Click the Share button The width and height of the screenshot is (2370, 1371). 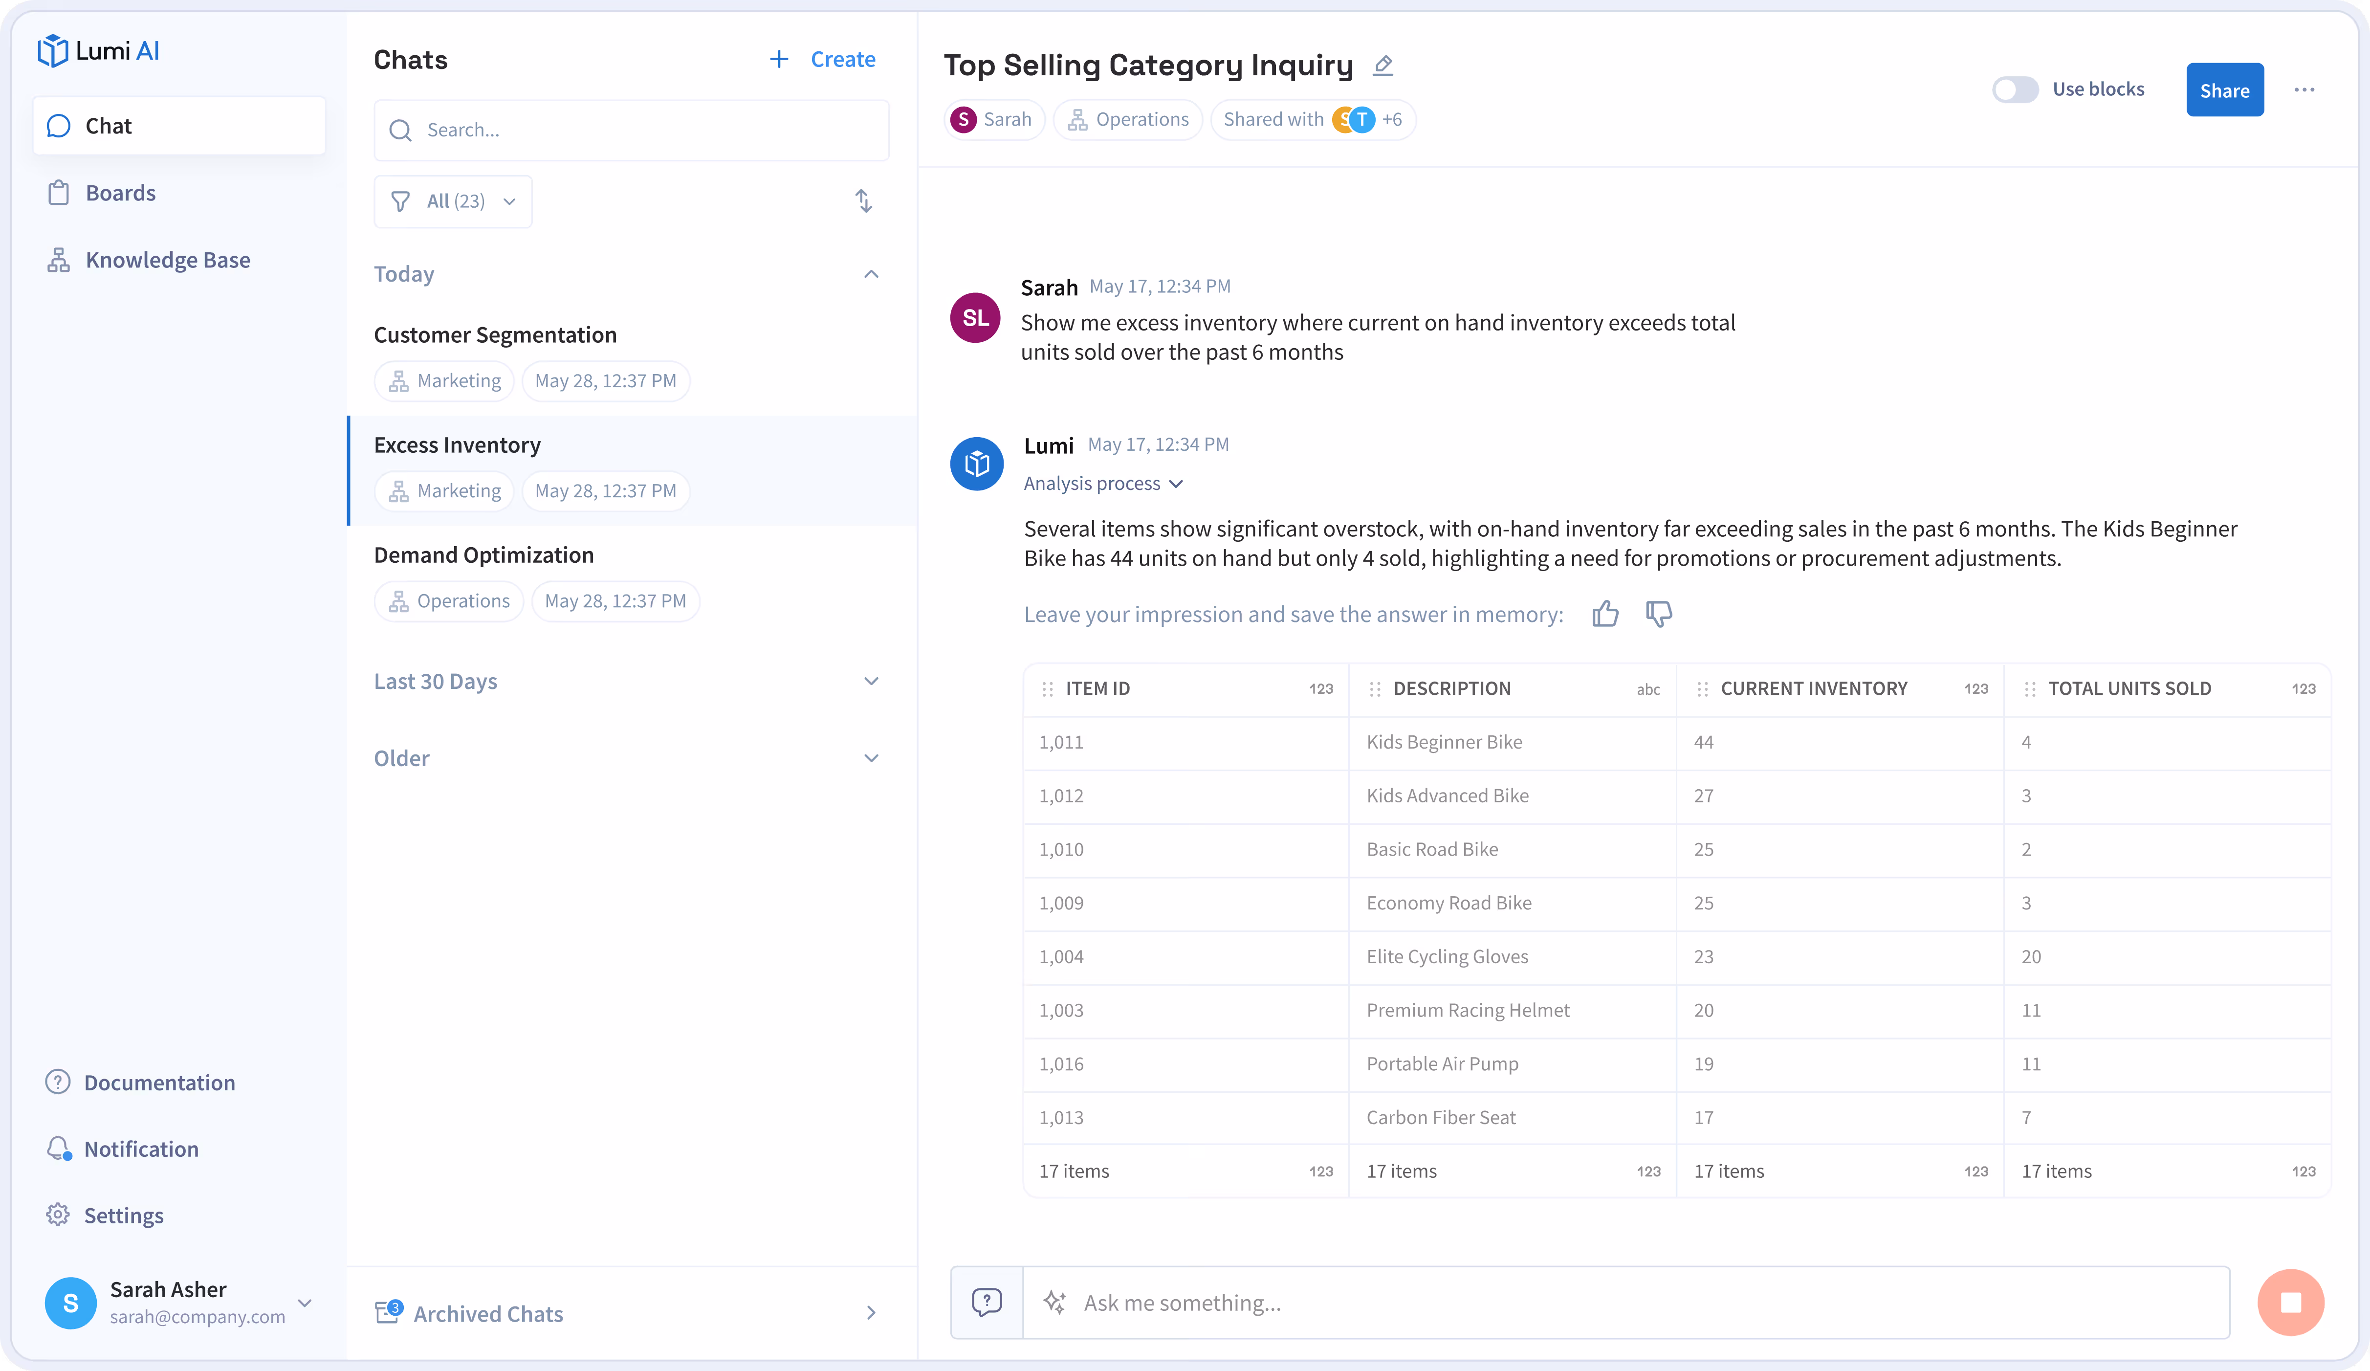click(x=2224, y=90)
